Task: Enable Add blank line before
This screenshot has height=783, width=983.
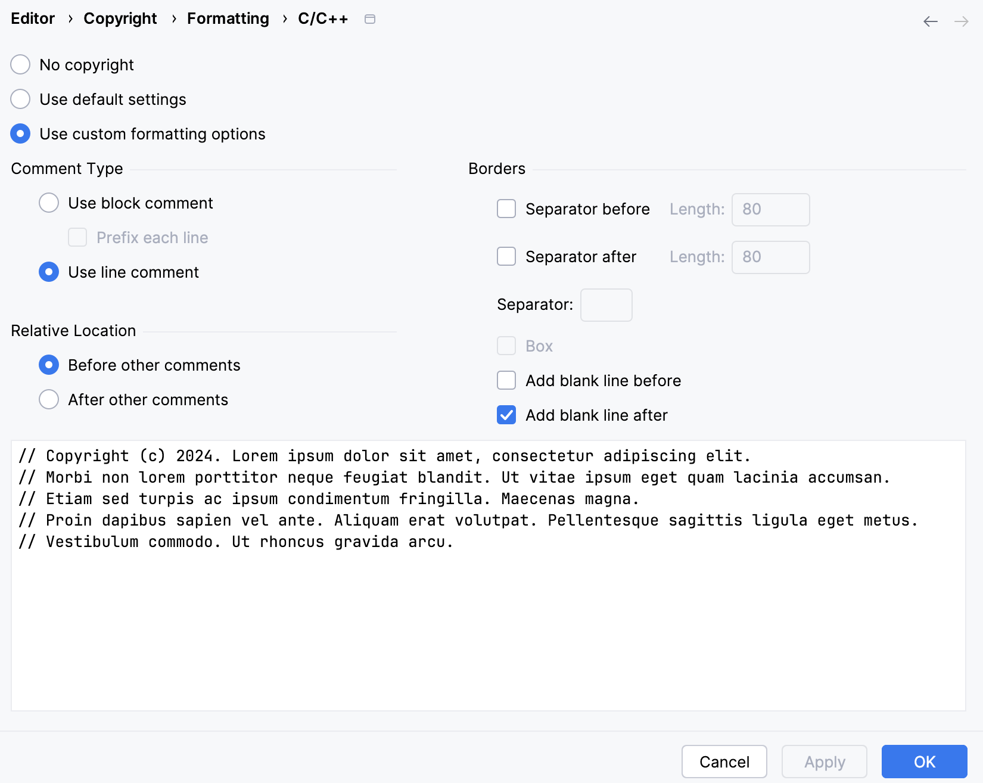Action: point(506,380)
